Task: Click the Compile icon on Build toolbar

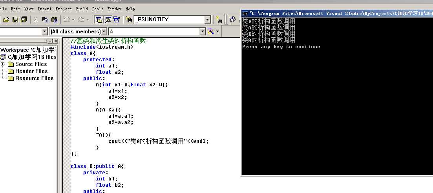Action: click(x=232, y=19)
